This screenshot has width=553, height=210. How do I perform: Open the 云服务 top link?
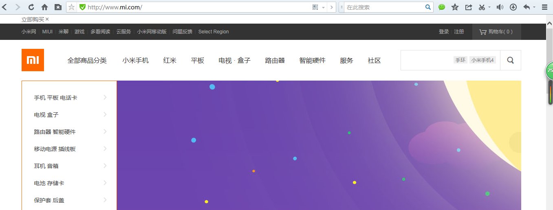pos(123,32)
